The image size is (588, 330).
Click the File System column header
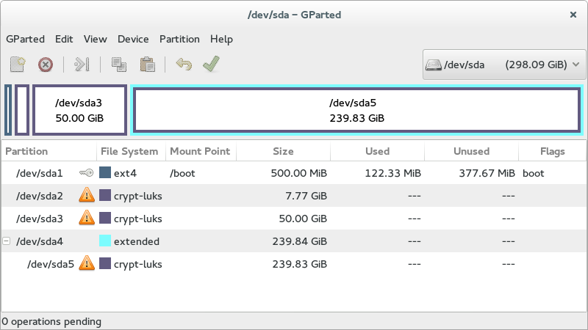coord(131,151)
